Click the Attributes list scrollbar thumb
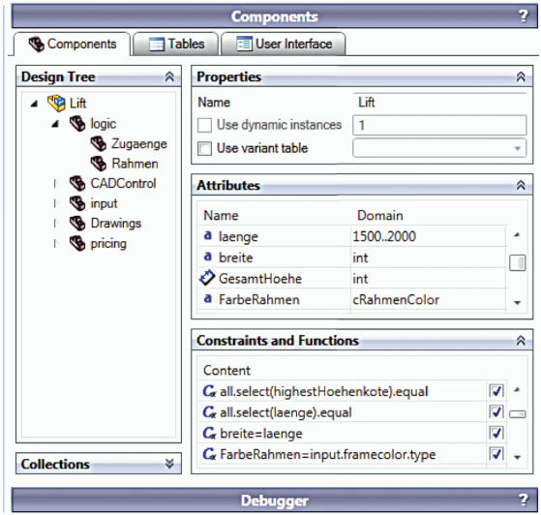This screenshot has width=541, height=515. [x=517, y=262]
